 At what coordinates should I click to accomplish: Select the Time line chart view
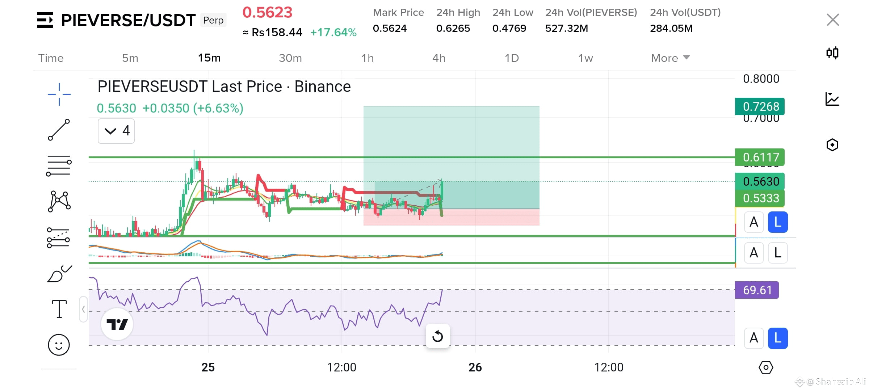51,58
